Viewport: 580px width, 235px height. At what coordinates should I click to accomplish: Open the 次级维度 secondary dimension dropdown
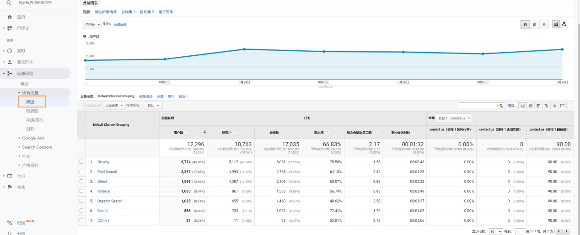114,106
